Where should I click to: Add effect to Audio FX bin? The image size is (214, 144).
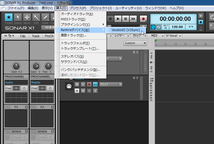pos(26,107)
